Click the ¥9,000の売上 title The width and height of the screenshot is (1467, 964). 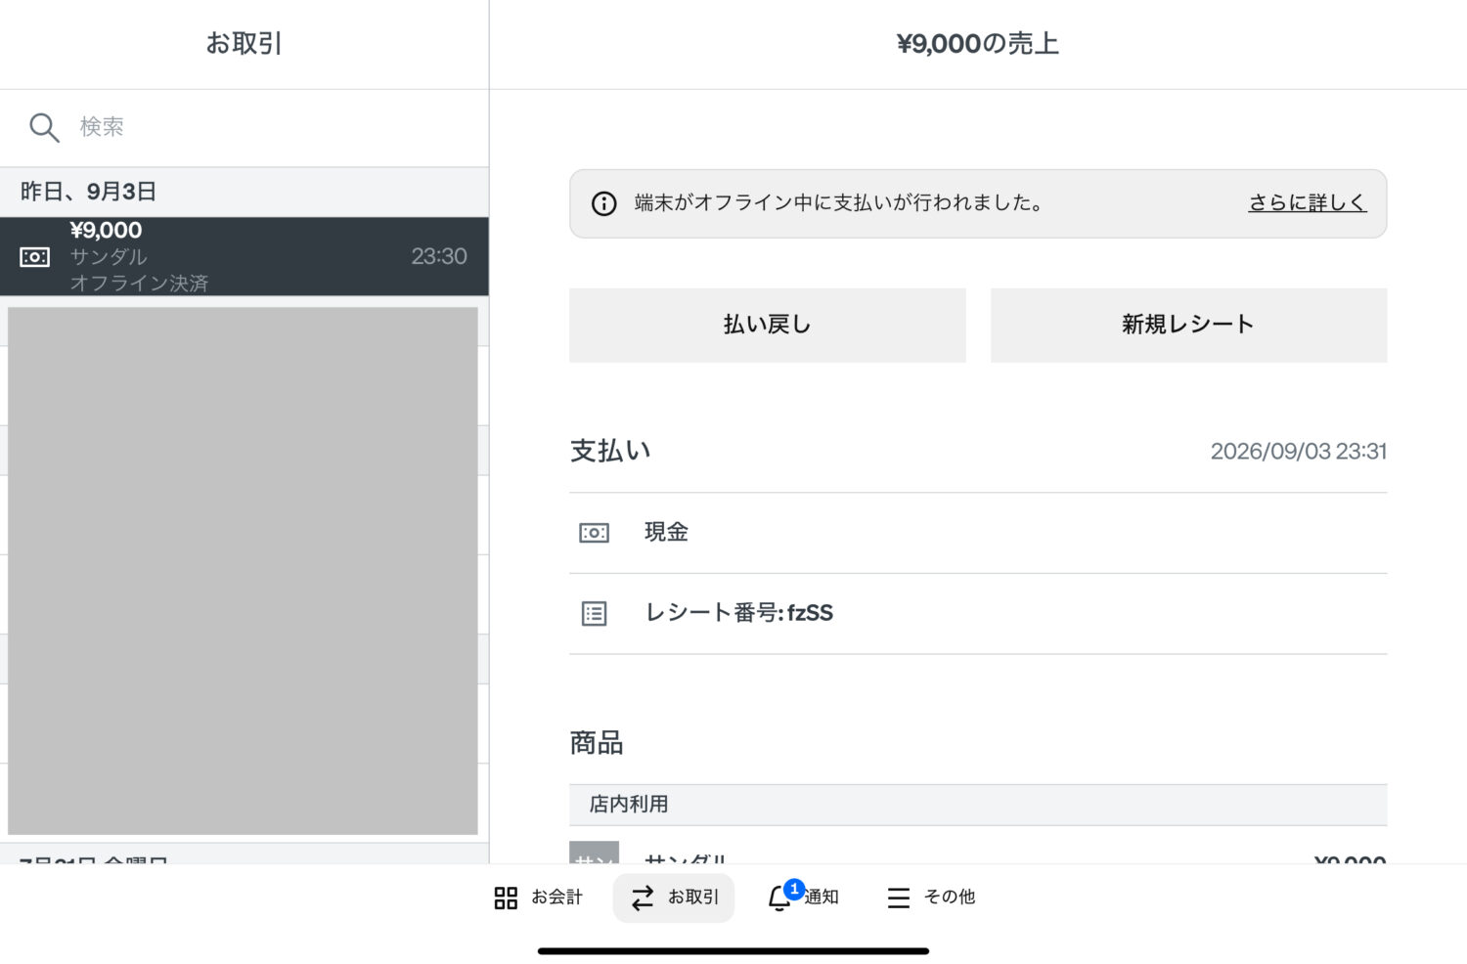[x=978, y=44]
